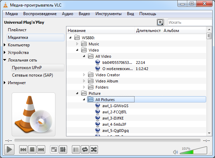Expand the Интернет sidebar section
Viewport: 215px width, 158px height.
[x=5, y=83]
